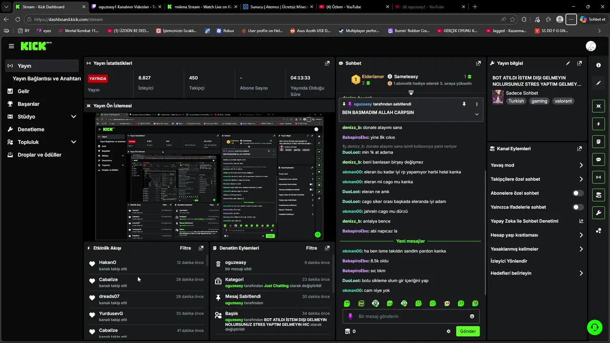610x343 pixels.
Task: Toggle Abonelere özel sohbet switch
Action: [578, 193]
